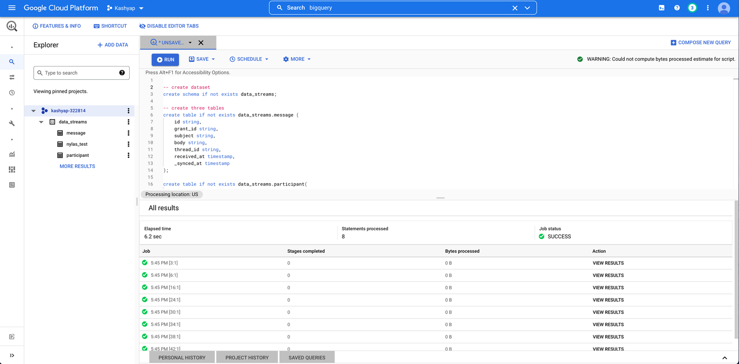Open the SAVE dropdown
The width and height of the screenshot is (739, 364).
[202, 59]
